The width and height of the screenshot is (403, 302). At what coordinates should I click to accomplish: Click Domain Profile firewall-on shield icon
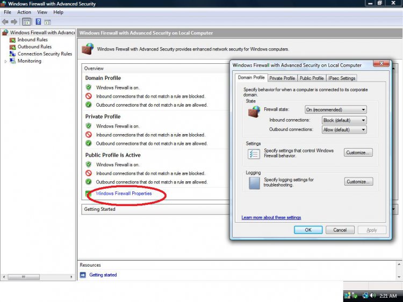click(89, 87)
